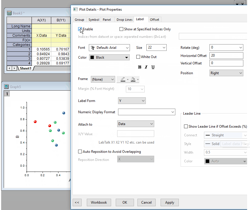Open the Frame dropdown

coord(103,79)
